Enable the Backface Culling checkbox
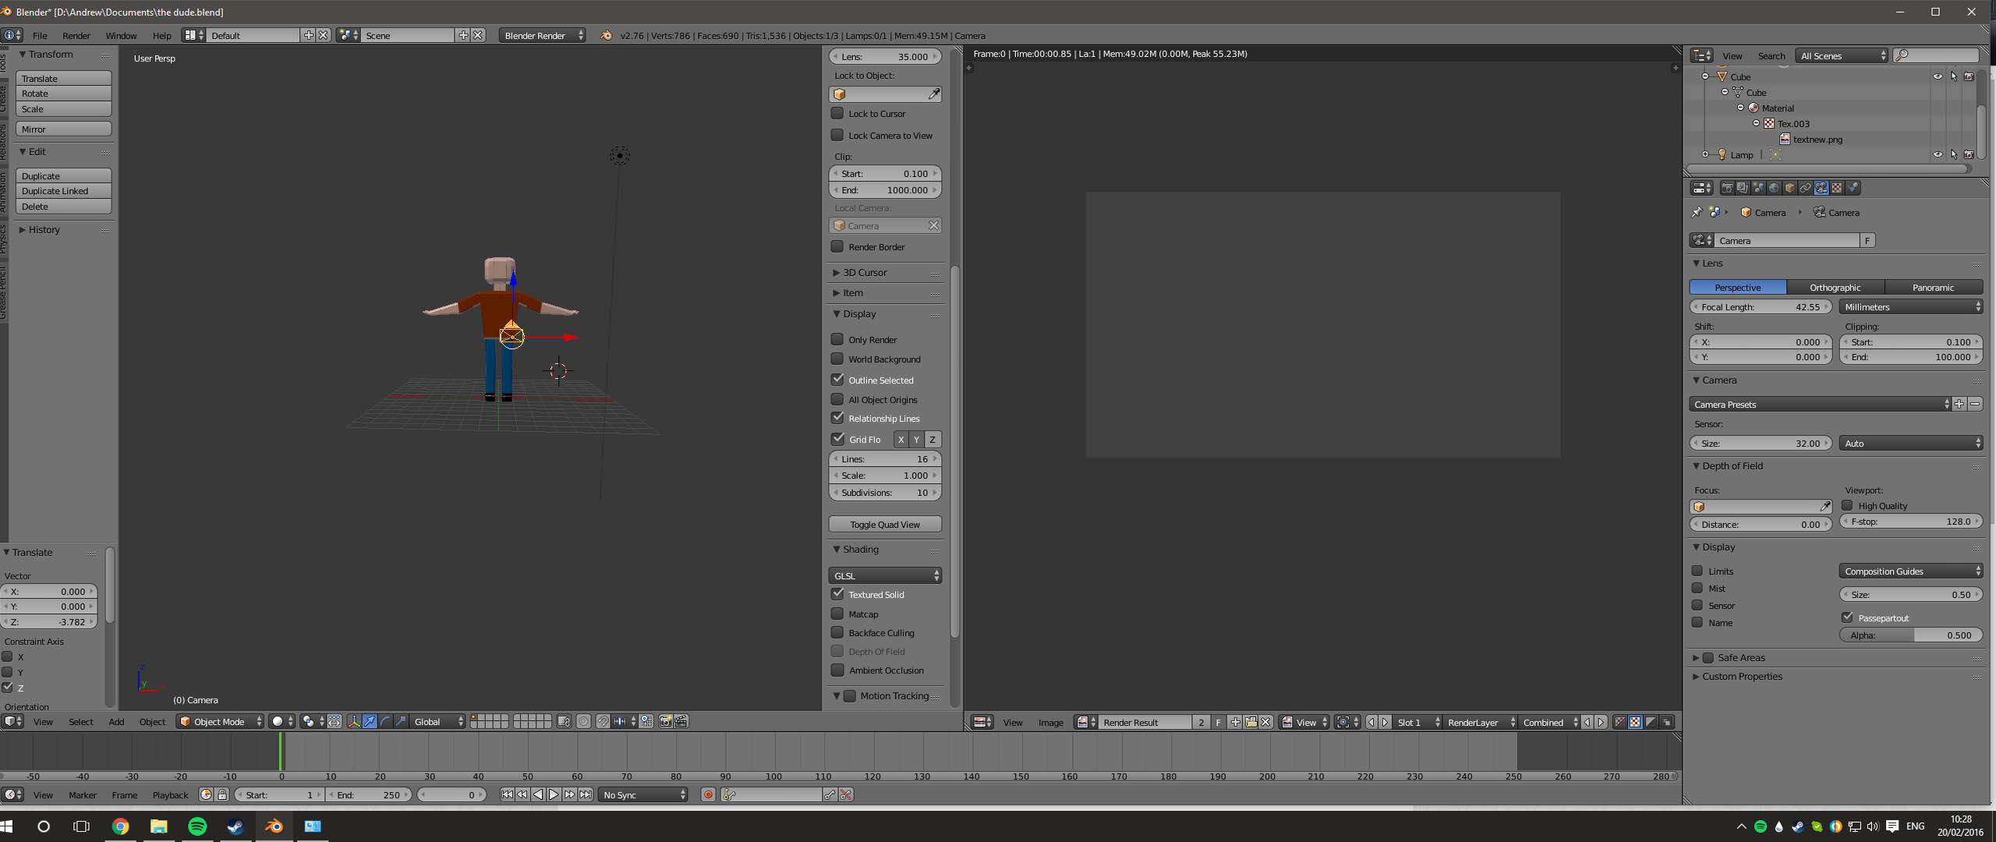The image size is (1996, 842). pos(837,632)
